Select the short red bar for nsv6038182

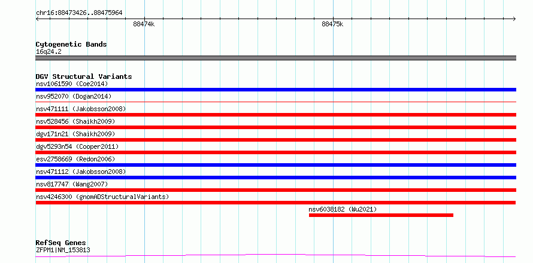pos(381,215)
